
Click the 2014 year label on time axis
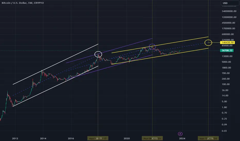[x=43, y=138]
